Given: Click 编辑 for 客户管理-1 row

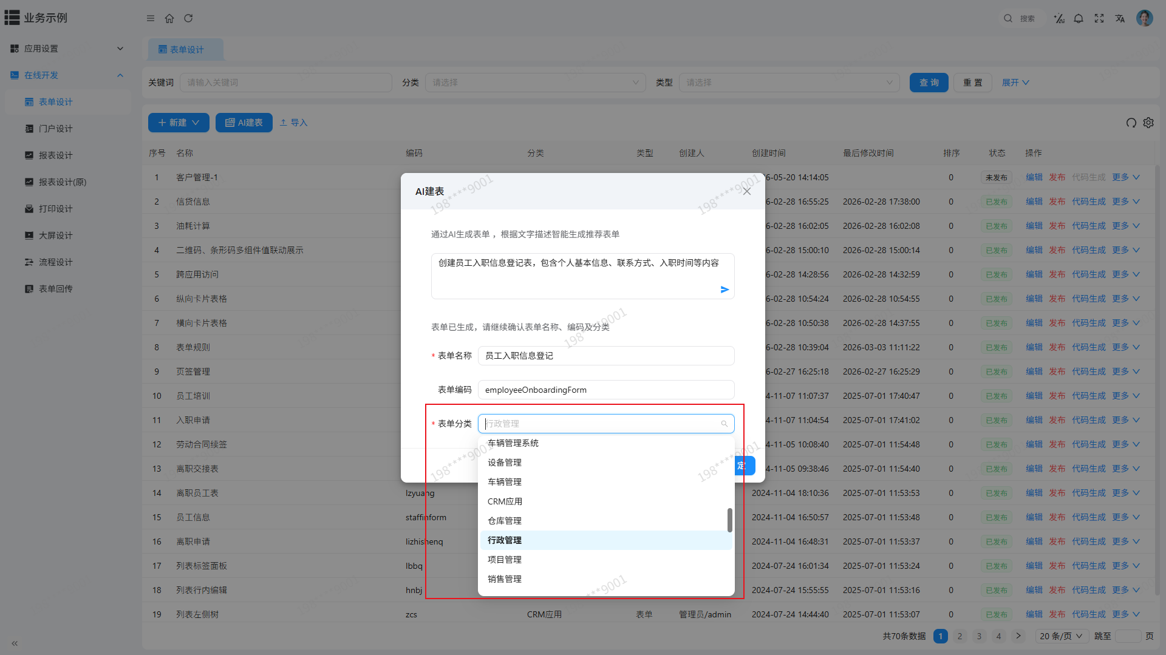Looking at the screenshot, I should pyautogui.click(x=1034, y=177).
